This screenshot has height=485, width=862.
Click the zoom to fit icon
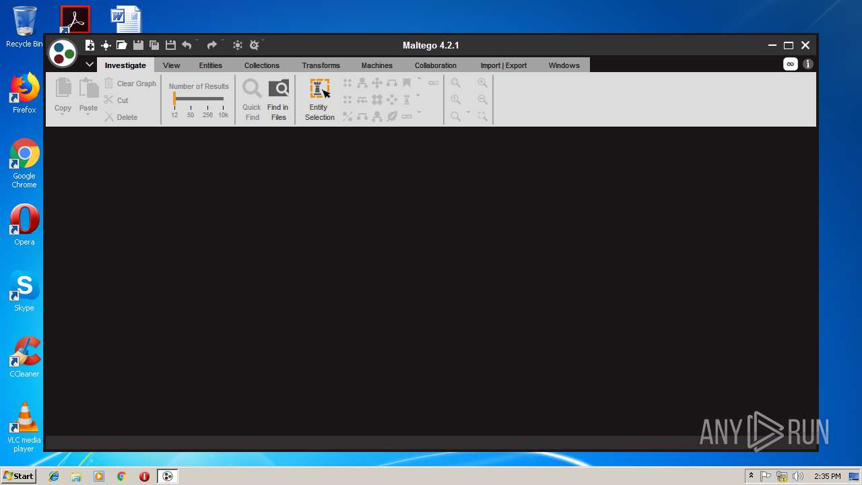pos(456,83)
